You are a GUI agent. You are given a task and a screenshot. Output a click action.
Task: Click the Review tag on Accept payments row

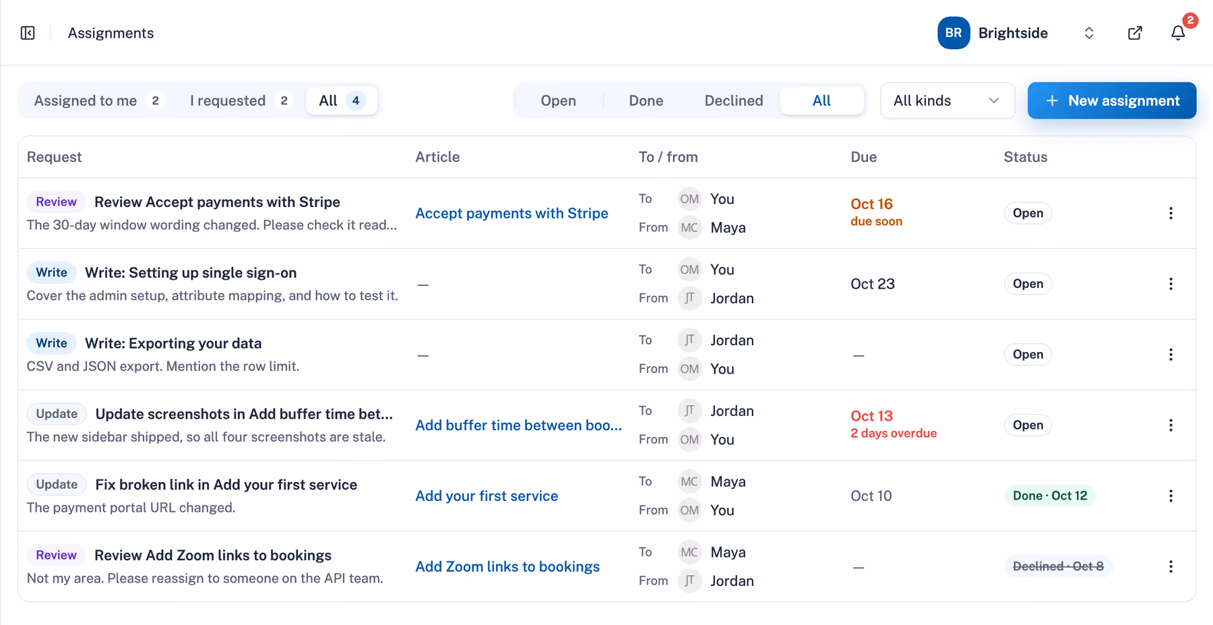pos(56,202)
